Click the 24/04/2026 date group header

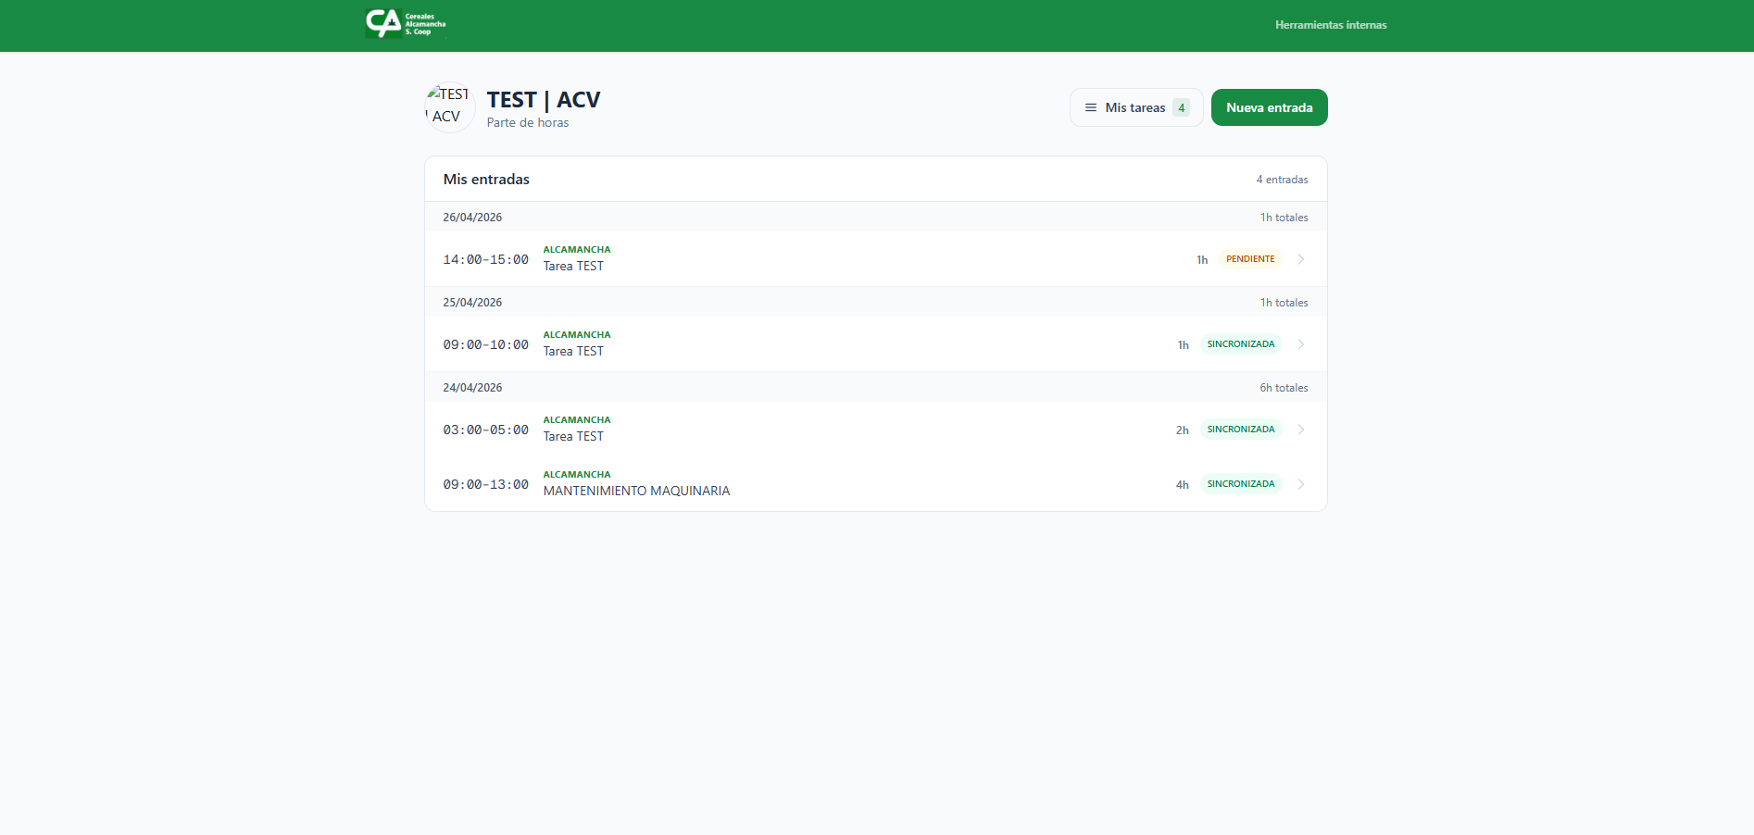point(472,388)
